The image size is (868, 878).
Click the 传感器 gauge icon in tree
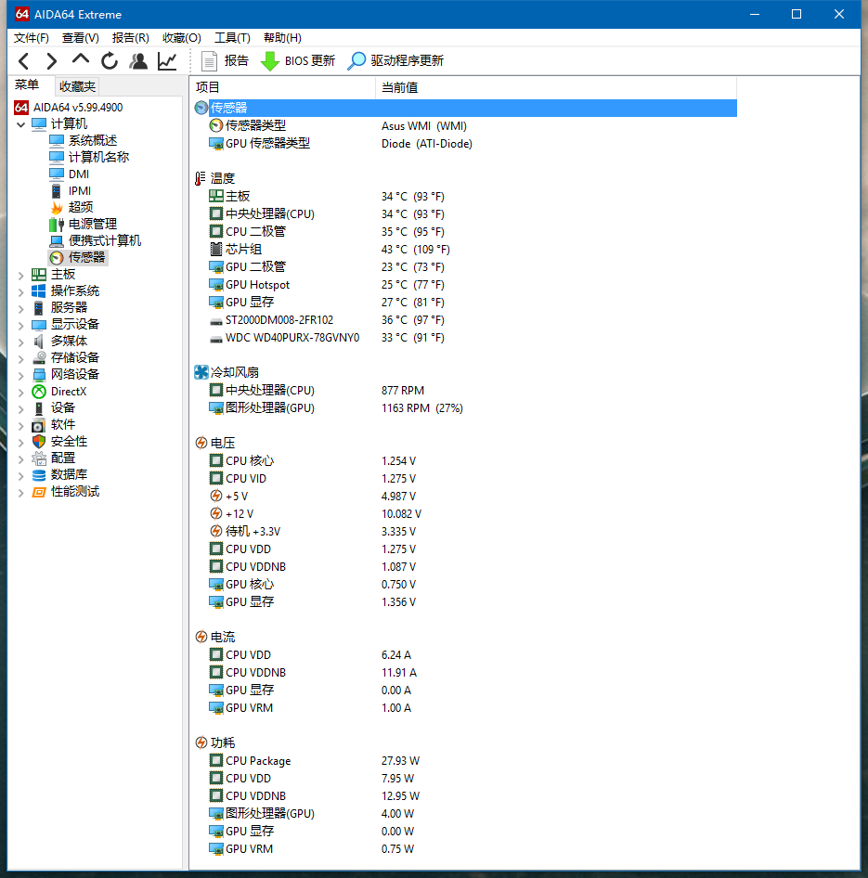coord(57,258)
